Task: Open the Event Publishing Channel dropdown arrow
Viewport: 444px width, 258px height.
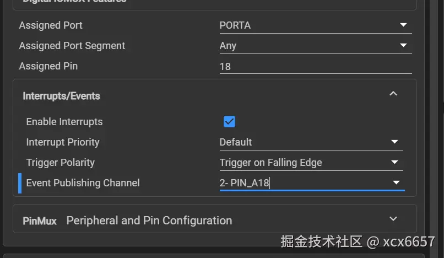Action: (x=396, y=183)
